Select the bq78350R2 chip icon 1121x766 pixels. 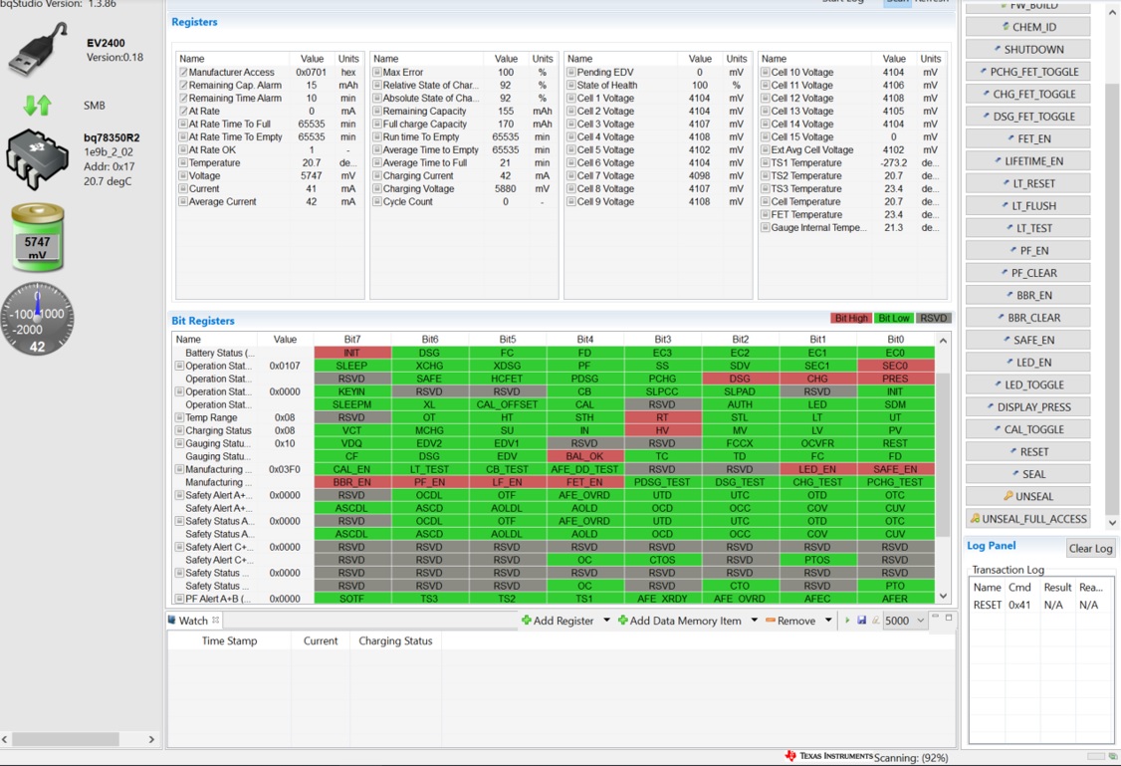tap(37, 158)
